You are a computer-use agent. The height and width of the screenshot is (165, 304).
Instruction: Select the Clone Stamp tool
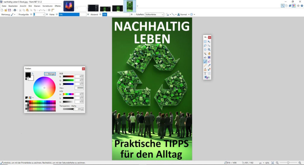tap(205, 69)
